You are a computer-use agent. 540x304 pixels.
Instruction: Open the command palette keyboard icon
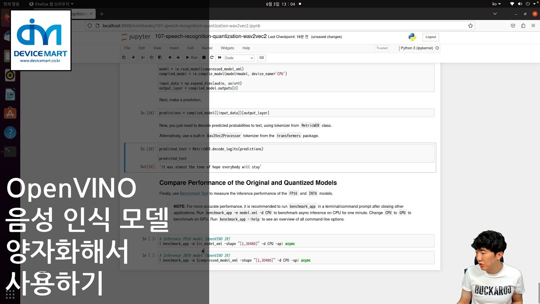[x=262, y=57]
